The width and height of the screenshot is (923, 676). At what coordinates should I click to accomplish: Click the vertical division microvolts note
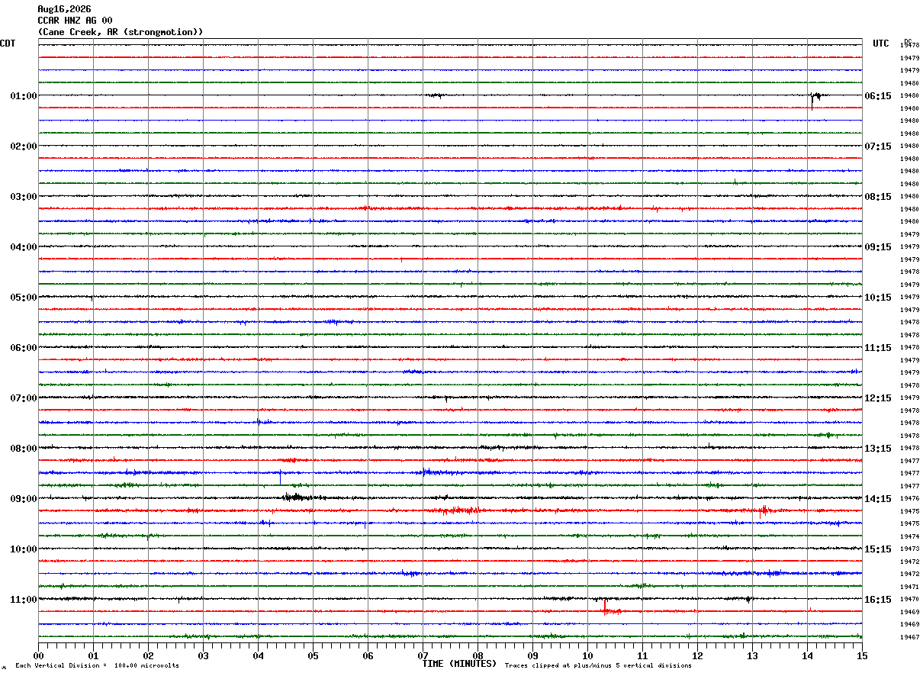click(x=97, y=666)
